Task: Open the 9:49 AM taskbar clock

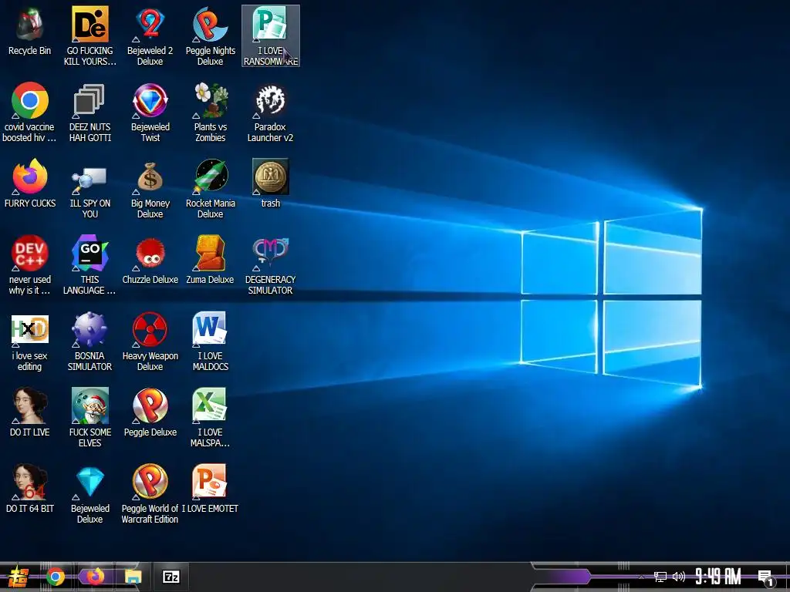Action: 718,577
